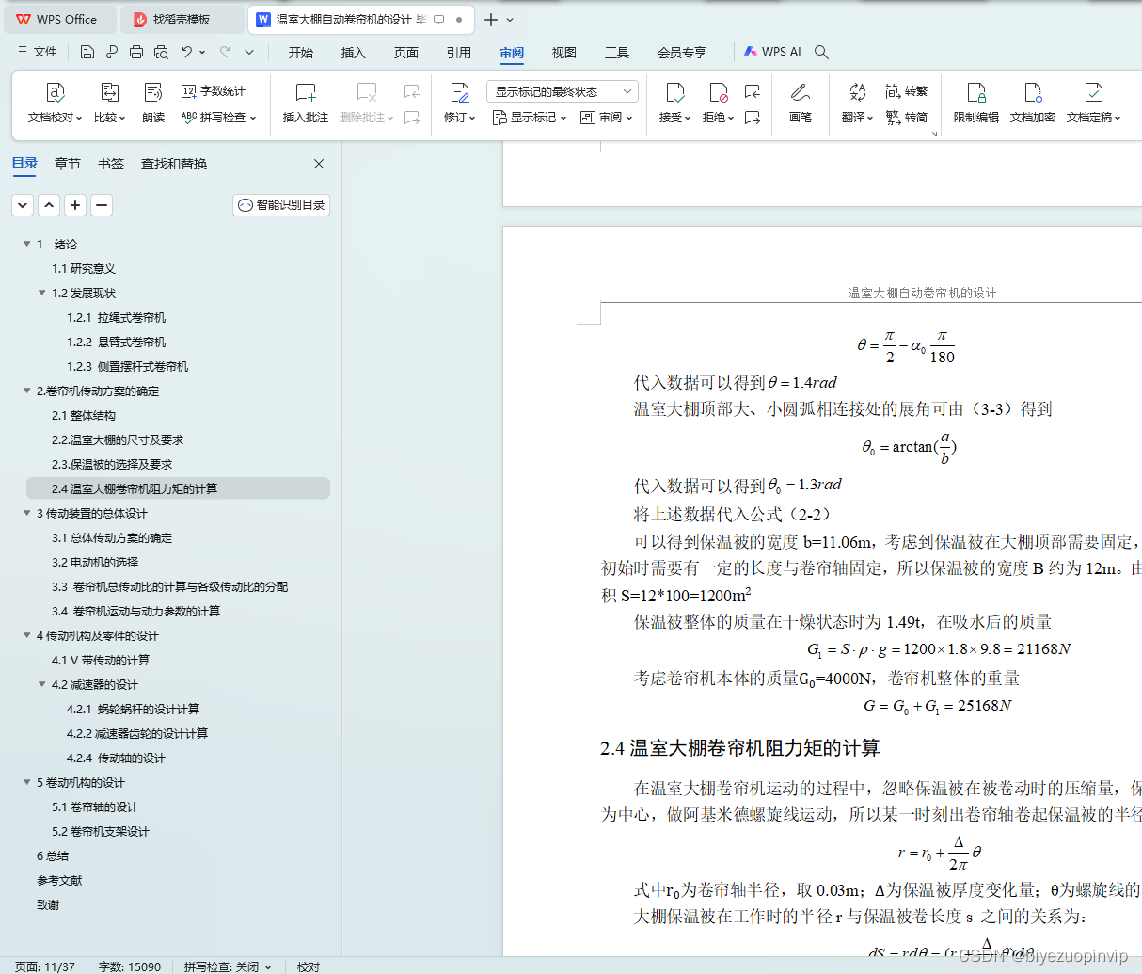Start 朗读 read aloud tool

[x=153, y=104]
